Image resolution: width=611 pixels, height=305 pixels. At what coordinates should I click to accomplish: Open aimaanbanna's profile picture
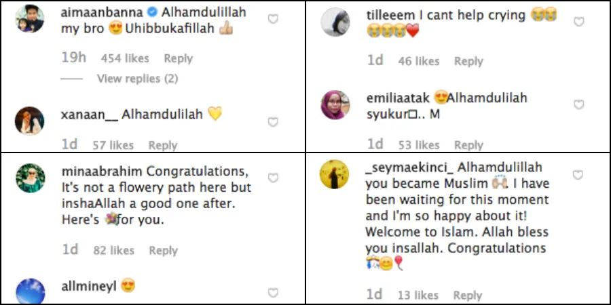point(30,19)
